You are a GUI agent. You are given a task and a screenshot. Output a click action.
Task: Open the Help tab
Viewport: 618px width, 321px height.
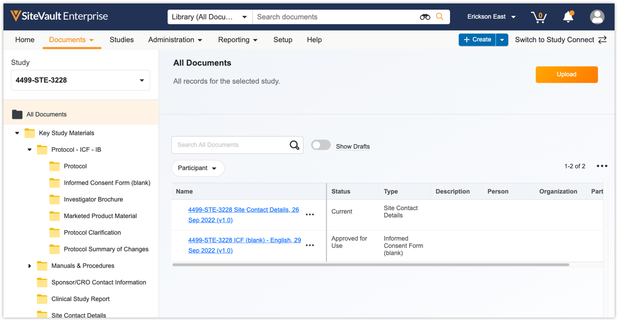tap(314, 40)
